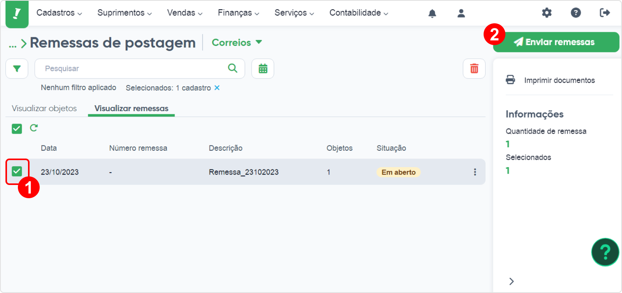Click the green app logo icon
622x293 pixels.
click(17, 14)
